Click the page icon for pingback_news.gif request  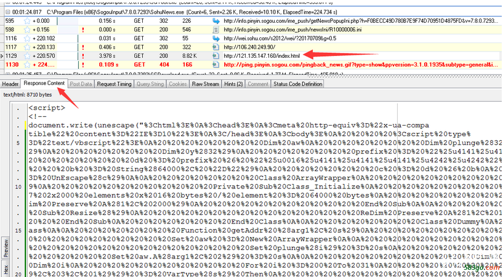click(216, 65)
